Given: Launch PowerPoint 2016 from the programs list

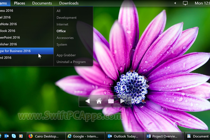Looking at the screenshot, I should [27, 38].
